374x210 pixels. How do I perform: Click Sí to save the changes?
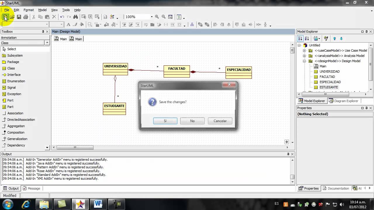pyautogui.click(x=165, y=121)
